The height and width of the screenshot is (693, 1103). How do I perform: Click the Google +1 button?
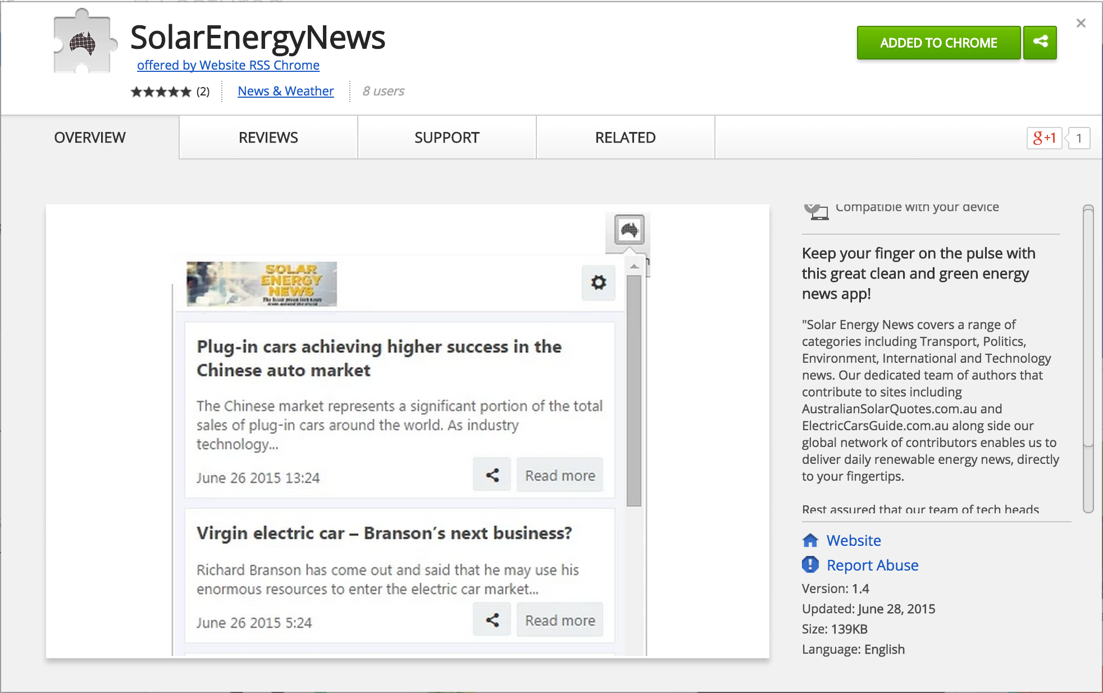[x=1044, y=138]
